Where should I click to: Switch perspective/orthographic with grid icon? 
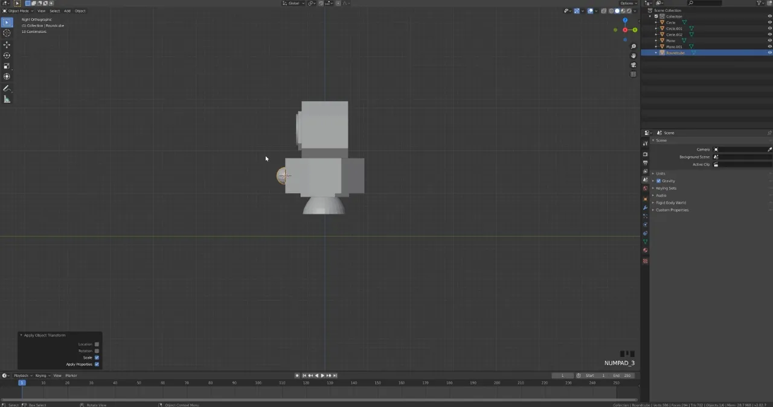pyautogui.click(x=633, y=74)
